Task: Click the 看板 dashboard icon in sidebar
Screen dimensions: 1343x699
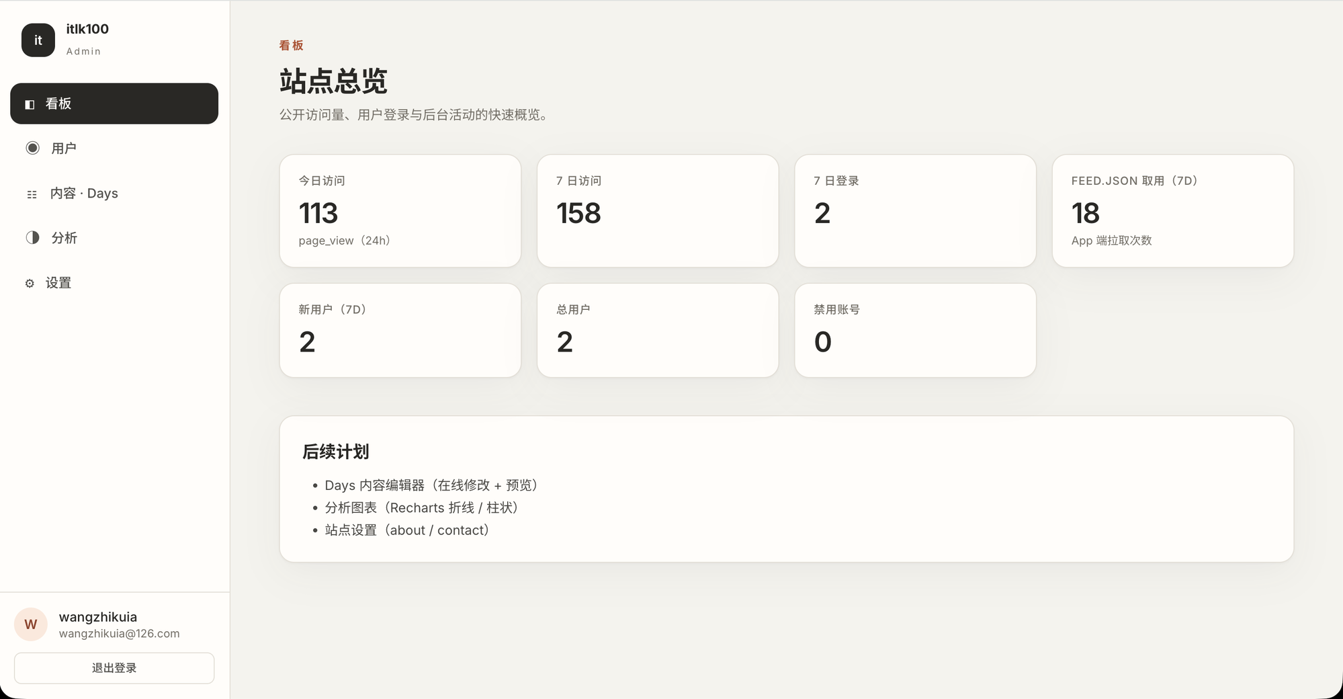Action: pos(30,104)
